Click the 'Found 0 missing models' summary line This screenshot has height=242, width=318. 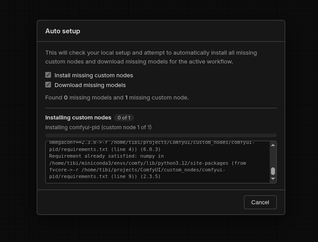pos(117,97)
